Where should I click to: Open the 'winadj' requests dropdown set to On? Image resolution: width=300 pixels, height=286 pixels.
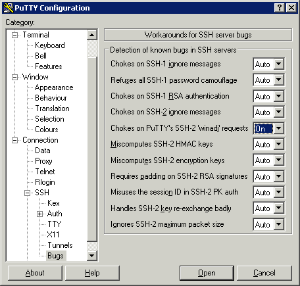(x=279, y=128)
